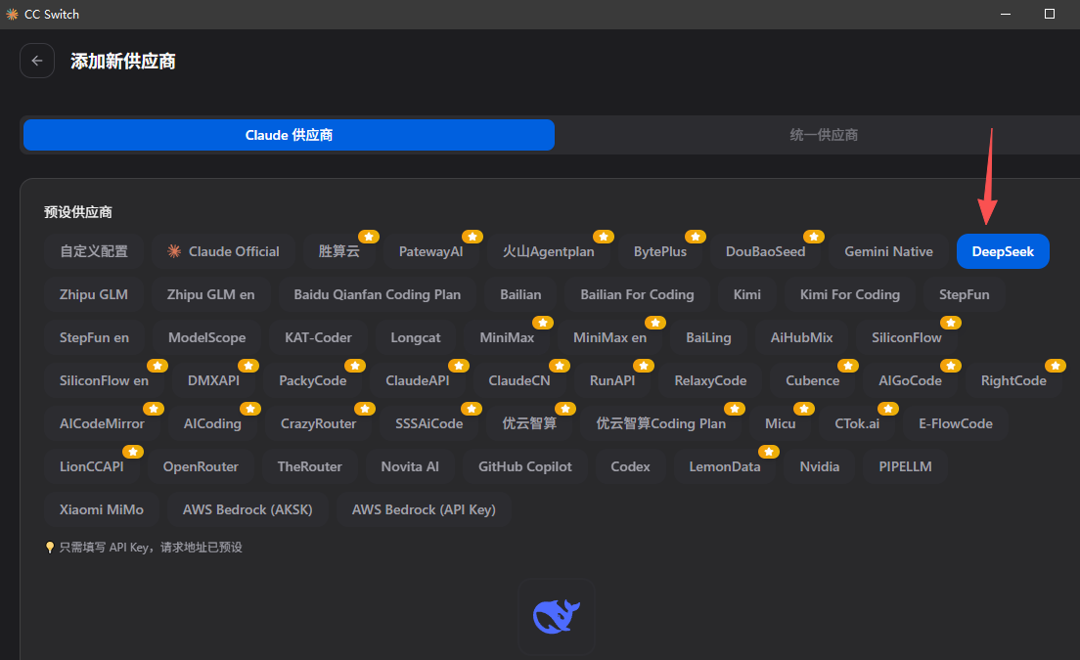1080x660 pixels.
Task: Pick the StepFun provider
Action: coord(965,294)
